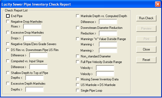Viewport: 162px width, 98px height.
Task: Click the Velocity > input field
Action: [x=105, y=74]
